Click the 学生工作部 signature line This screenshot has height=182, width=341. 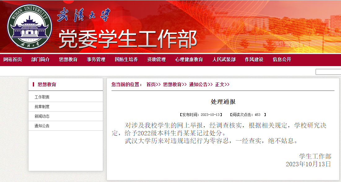[315, 156]
